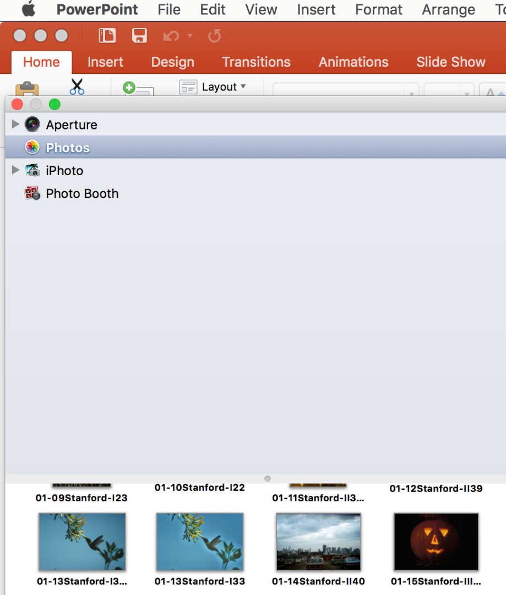Click the label 01-09Stanford-I23
506x595 pixels.
[x=81, y=498]
